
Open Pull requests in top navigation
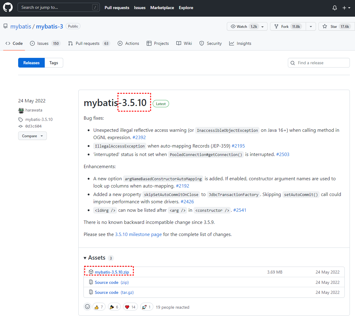tap(117, 8)
